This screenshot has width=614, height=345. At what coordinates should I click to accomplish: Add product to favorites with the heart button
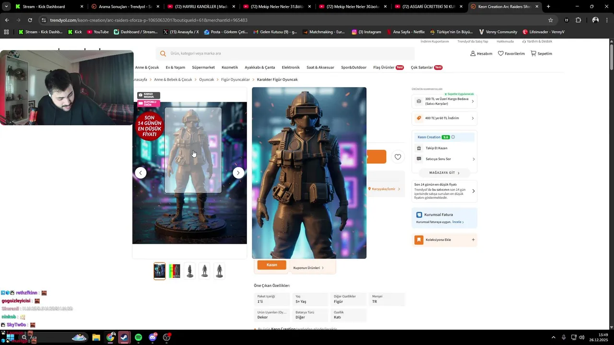point(398,157)
